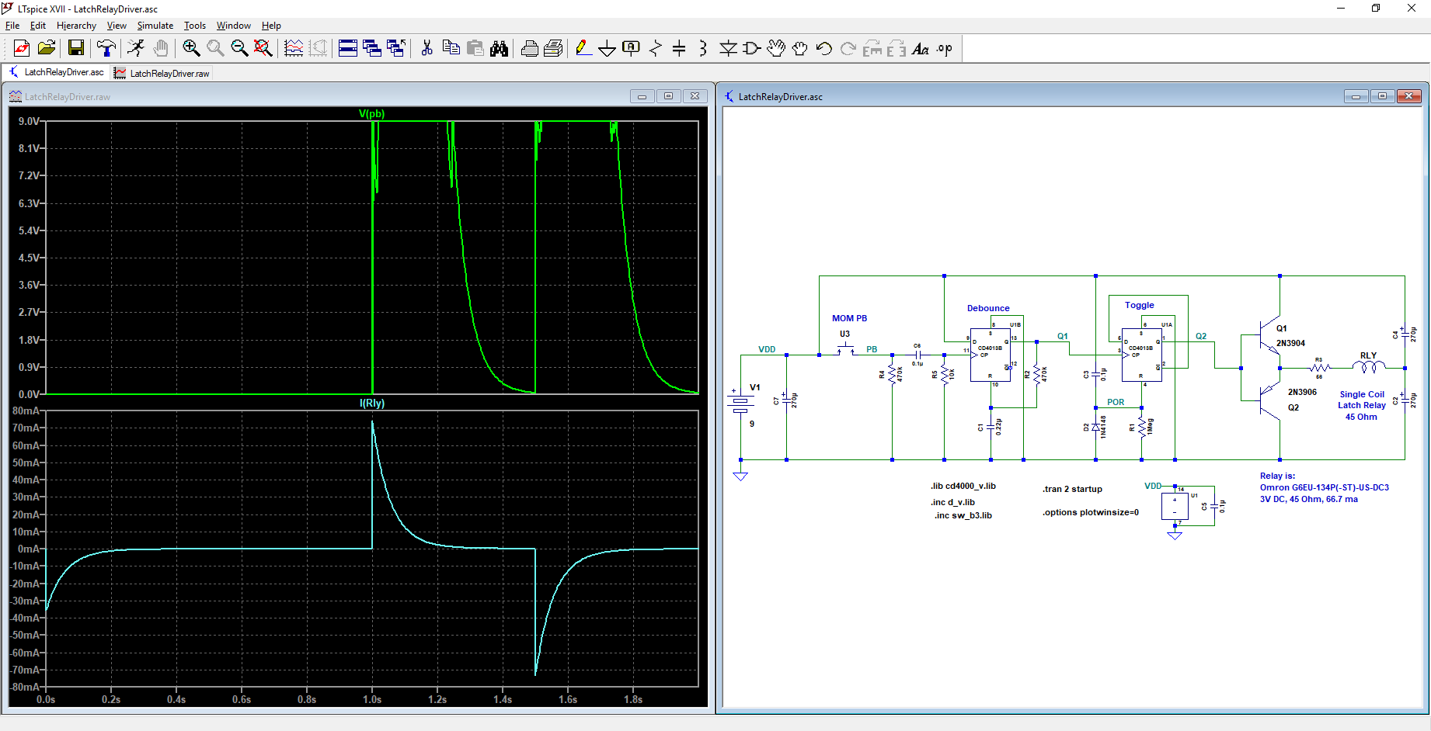This screenshot has width=1431, height=731.
Task: Place an Inductor from the toolbar
Action: click(x=703, y=49)
